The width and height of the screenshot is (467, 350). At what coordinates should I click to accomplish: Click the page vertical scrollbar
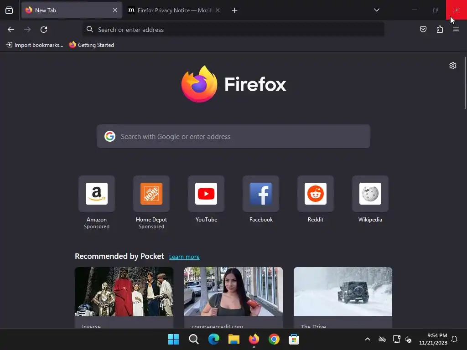(465, 83)
